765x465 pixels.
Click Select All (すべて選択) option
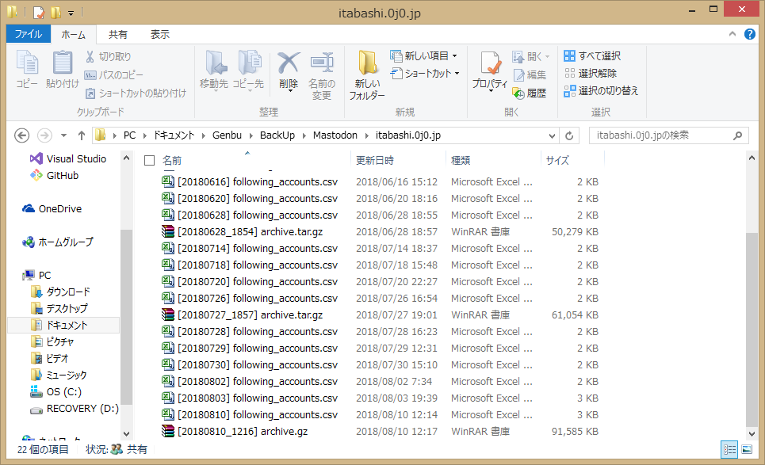[x=592, y=56]
